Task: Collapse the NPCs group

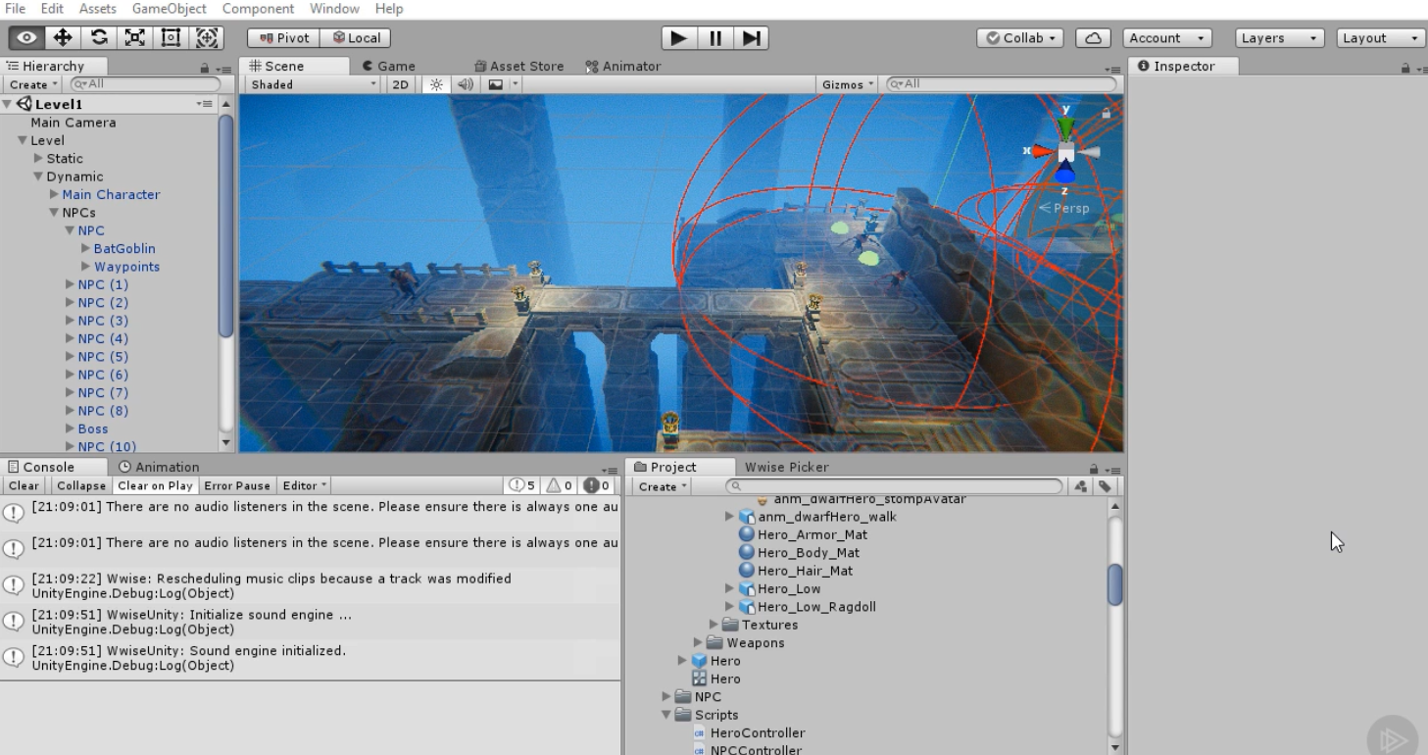Action: pyautogui.click(x=54, y=213)
